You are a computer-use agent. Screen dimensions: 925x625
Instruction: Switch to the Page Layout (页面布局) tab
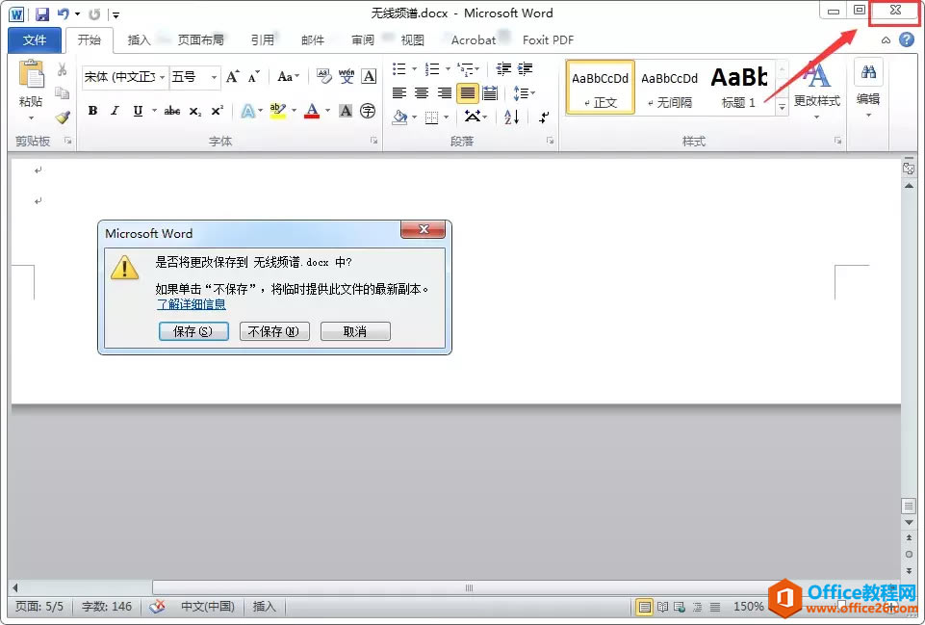click(x=200, y=40)
